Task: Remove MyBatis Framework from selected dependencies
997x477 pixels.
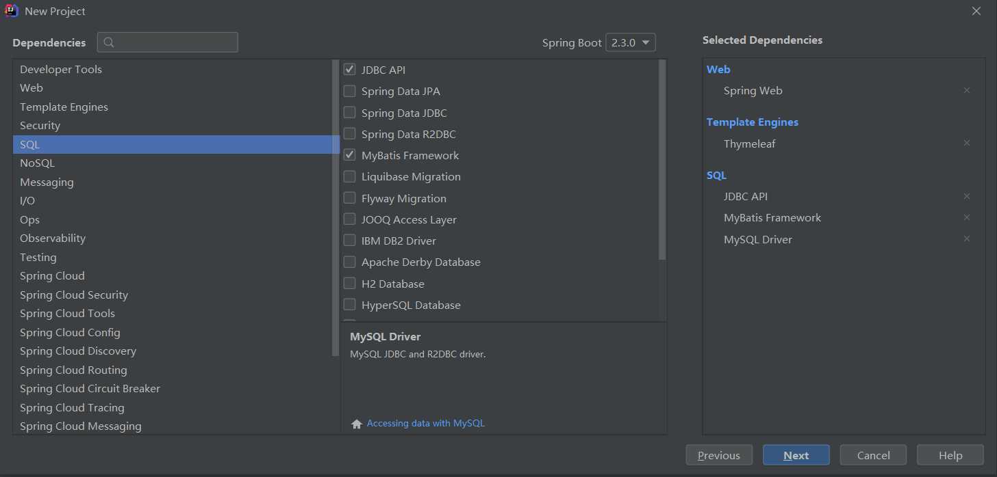Action: click(x=967, y=217)
